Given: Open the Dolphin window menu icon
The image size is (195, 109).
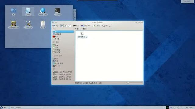Looking at the screenshot, I should (53, 22).
